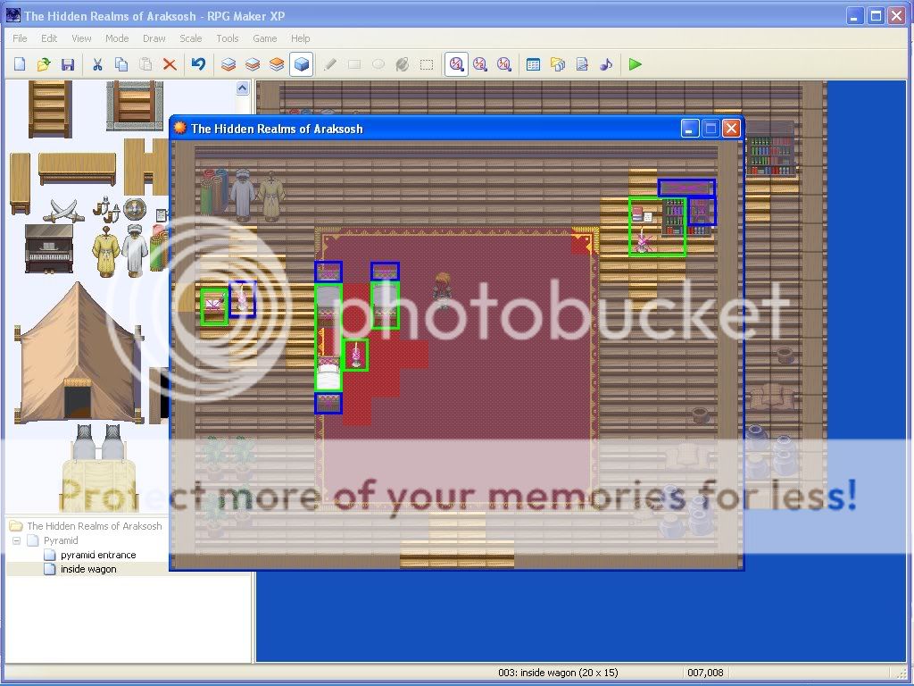Toggle the Events layer mode
Viewport: 914px width, 686px height.
click(302, 64)
